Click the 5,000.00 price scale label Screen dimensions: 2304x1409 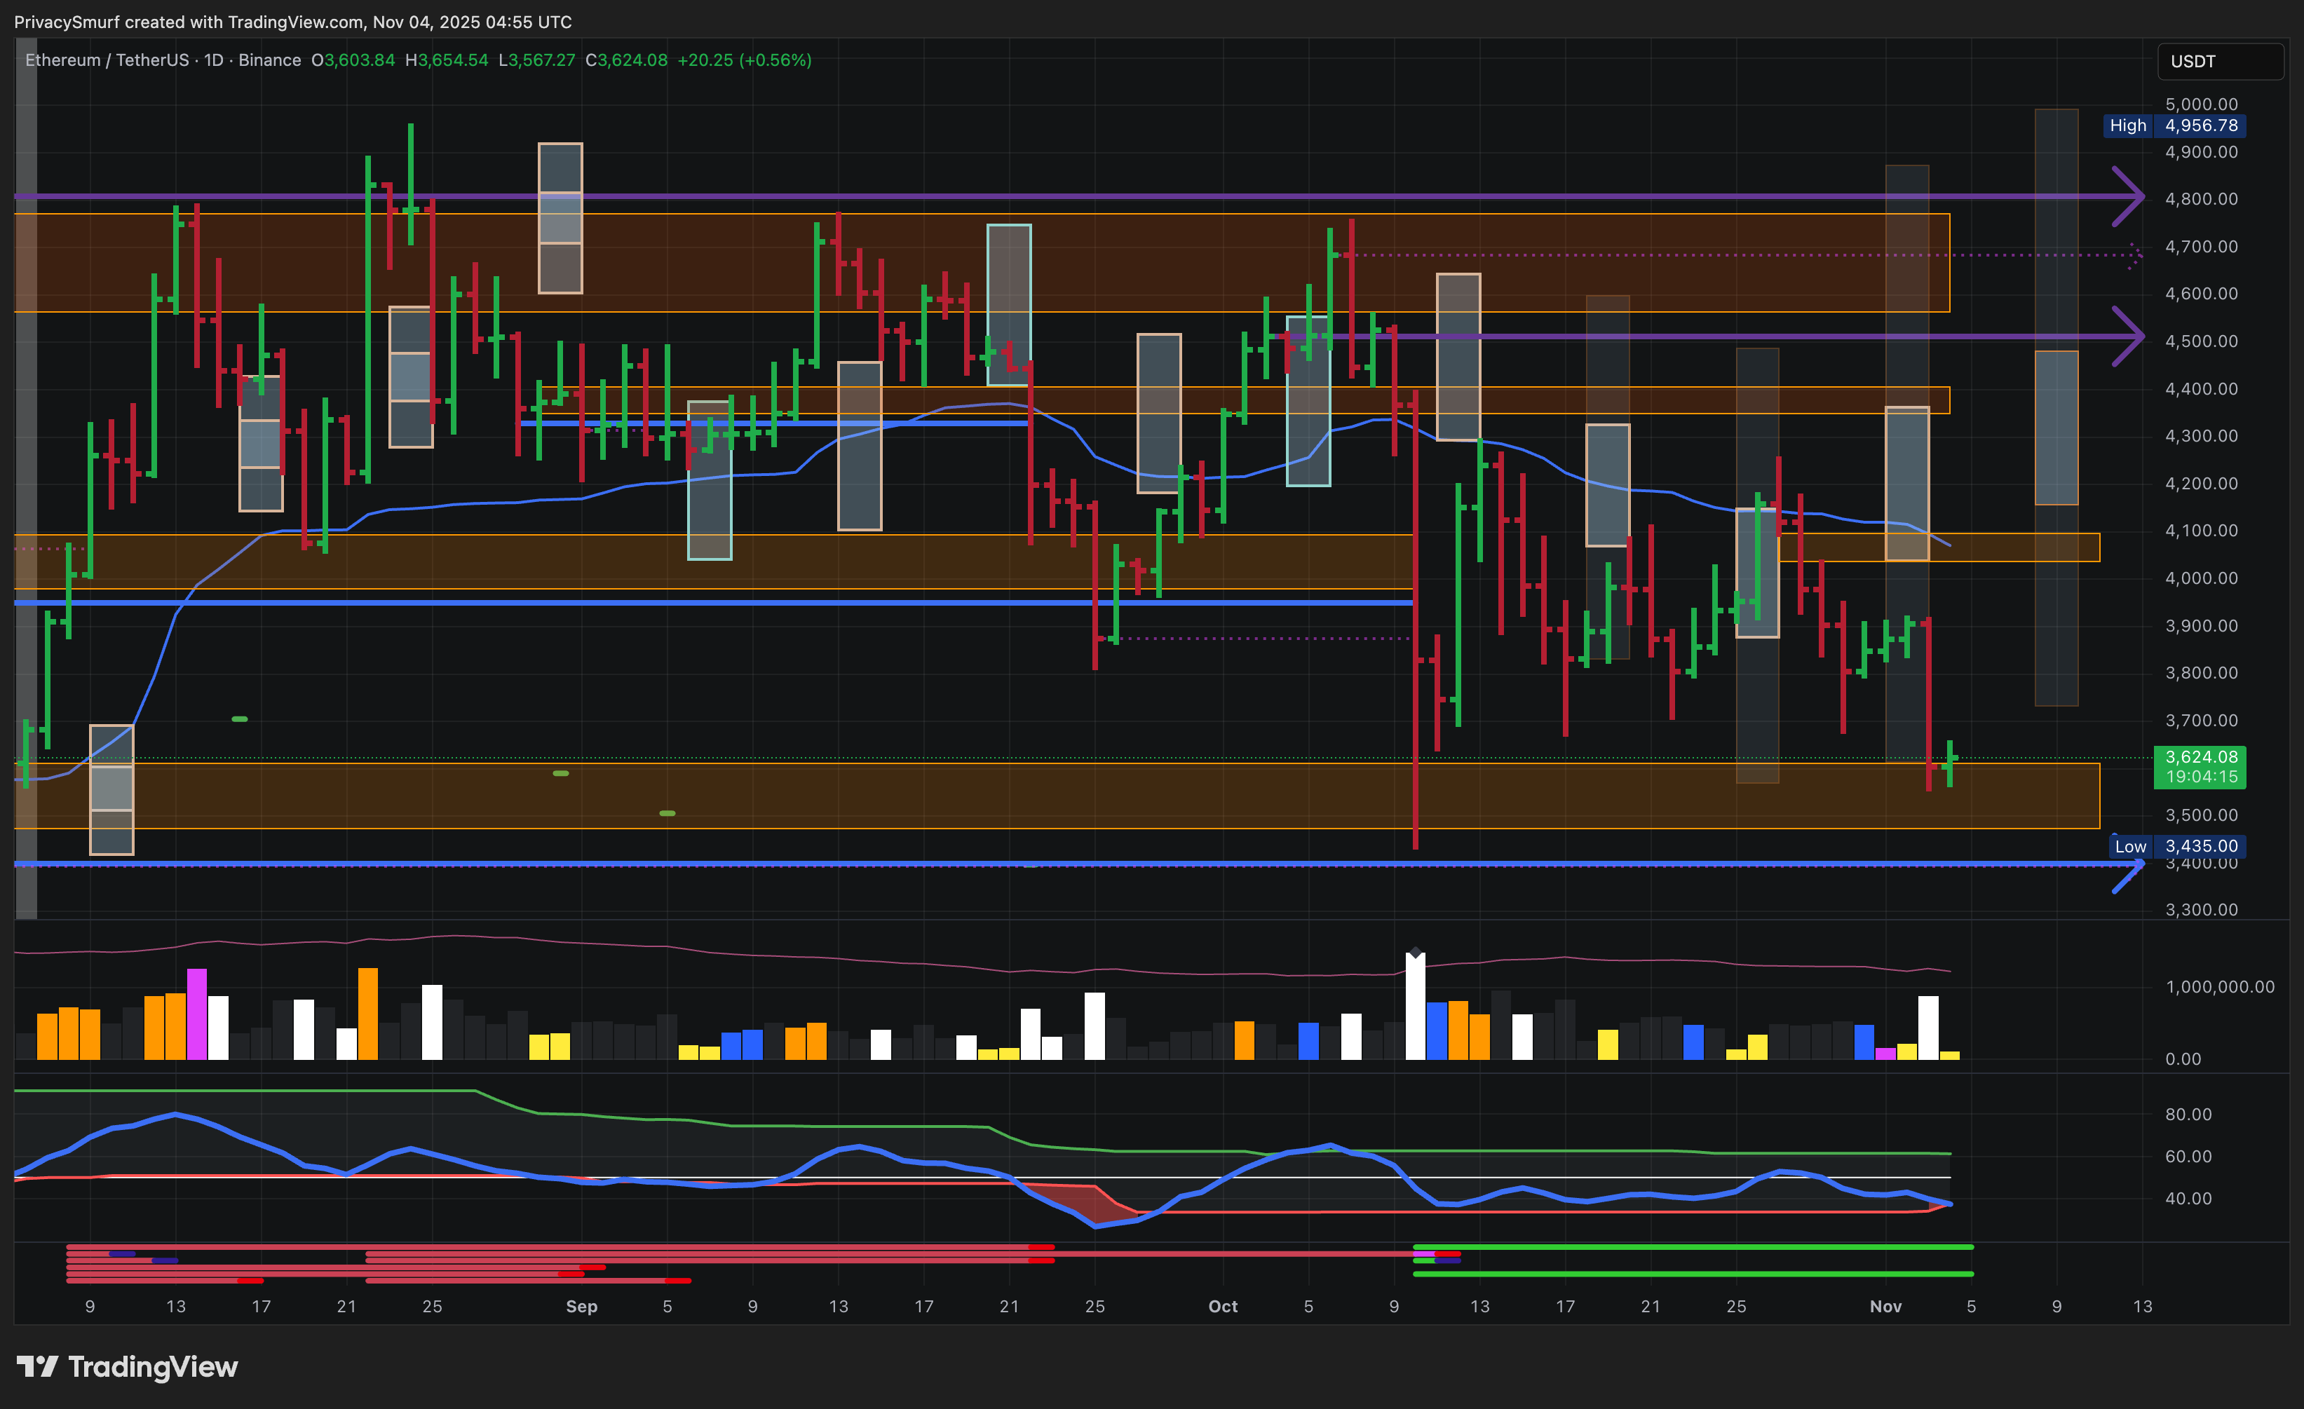click(x=2201, y=104)
